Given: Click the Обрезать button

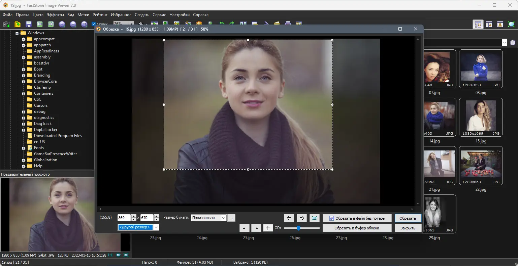Looking at the screenshot, I should point(408,218).
